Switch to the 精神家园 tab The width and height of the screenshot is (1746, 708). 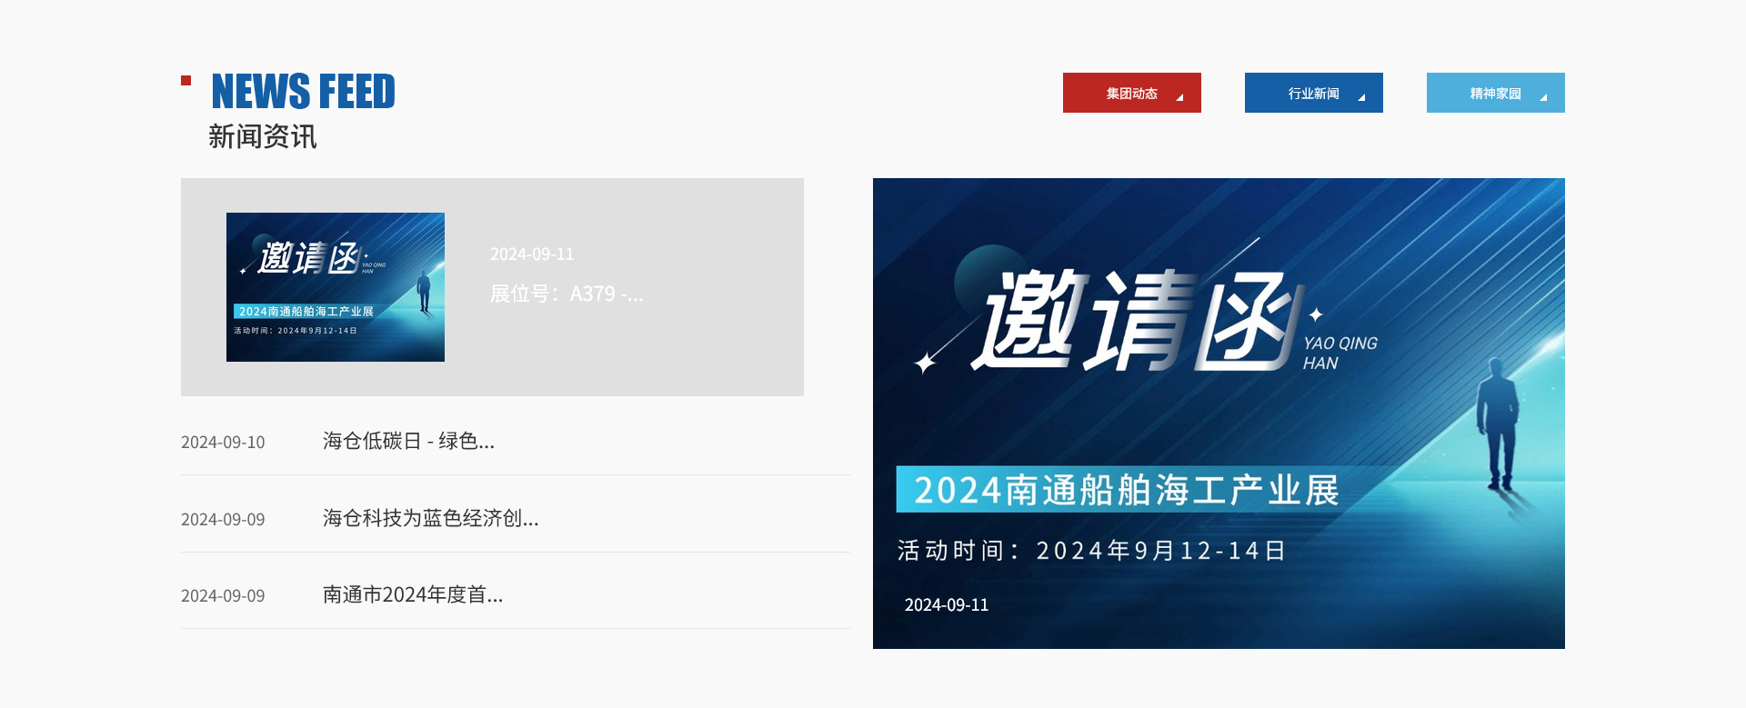[x=1495, y=93]
